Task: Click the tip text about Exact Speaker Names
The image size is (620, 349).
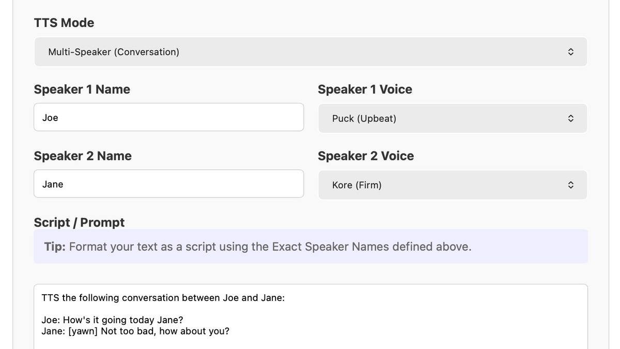Action: tap(270, 247)
